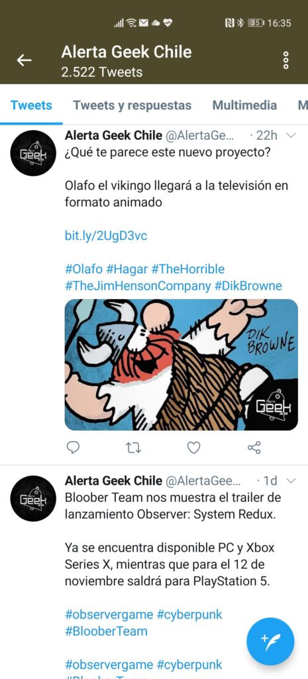Viewport: 308px width, 679px height.
Task: Open Alerta Geek avatar on first tweet
Action: tap(33, 153)
